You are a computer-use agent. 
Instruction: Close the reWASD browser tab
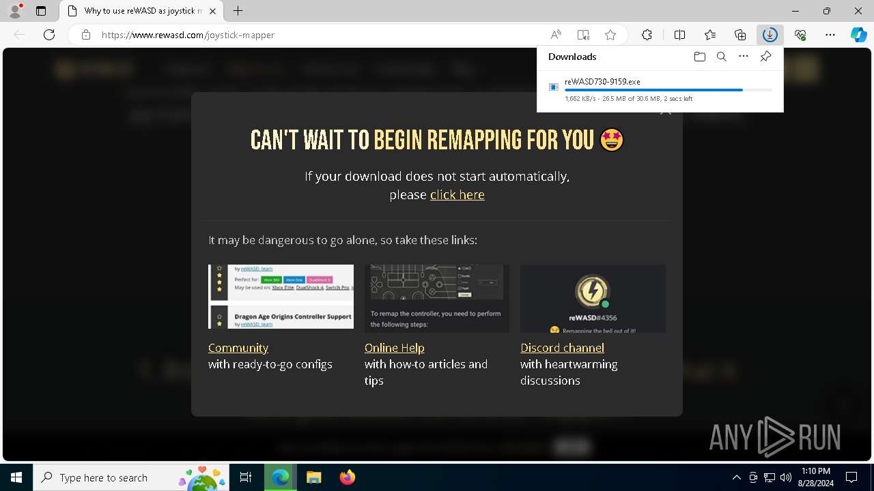coord(213,11)
